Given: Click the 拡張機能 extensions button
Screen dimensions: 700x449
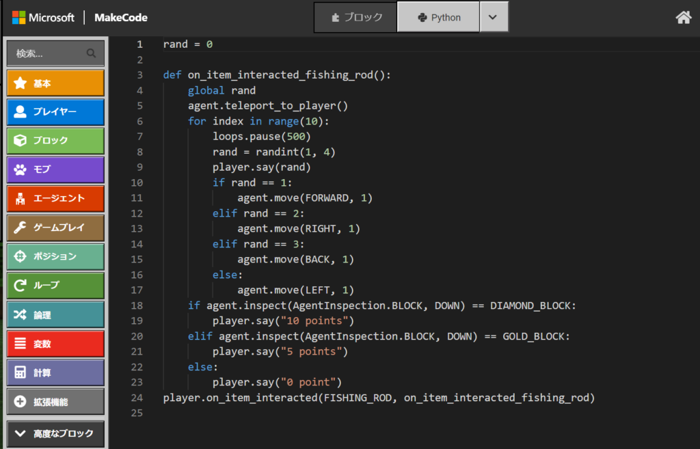Looking at the screenshot, I should coord(55,403).
